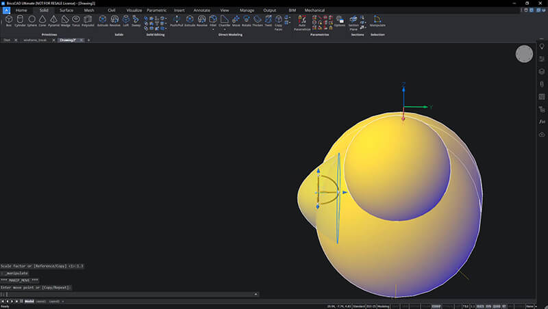Click the Copy Faces tool
The height and width of the screenshot is (309, 548).
pos(278,23)
